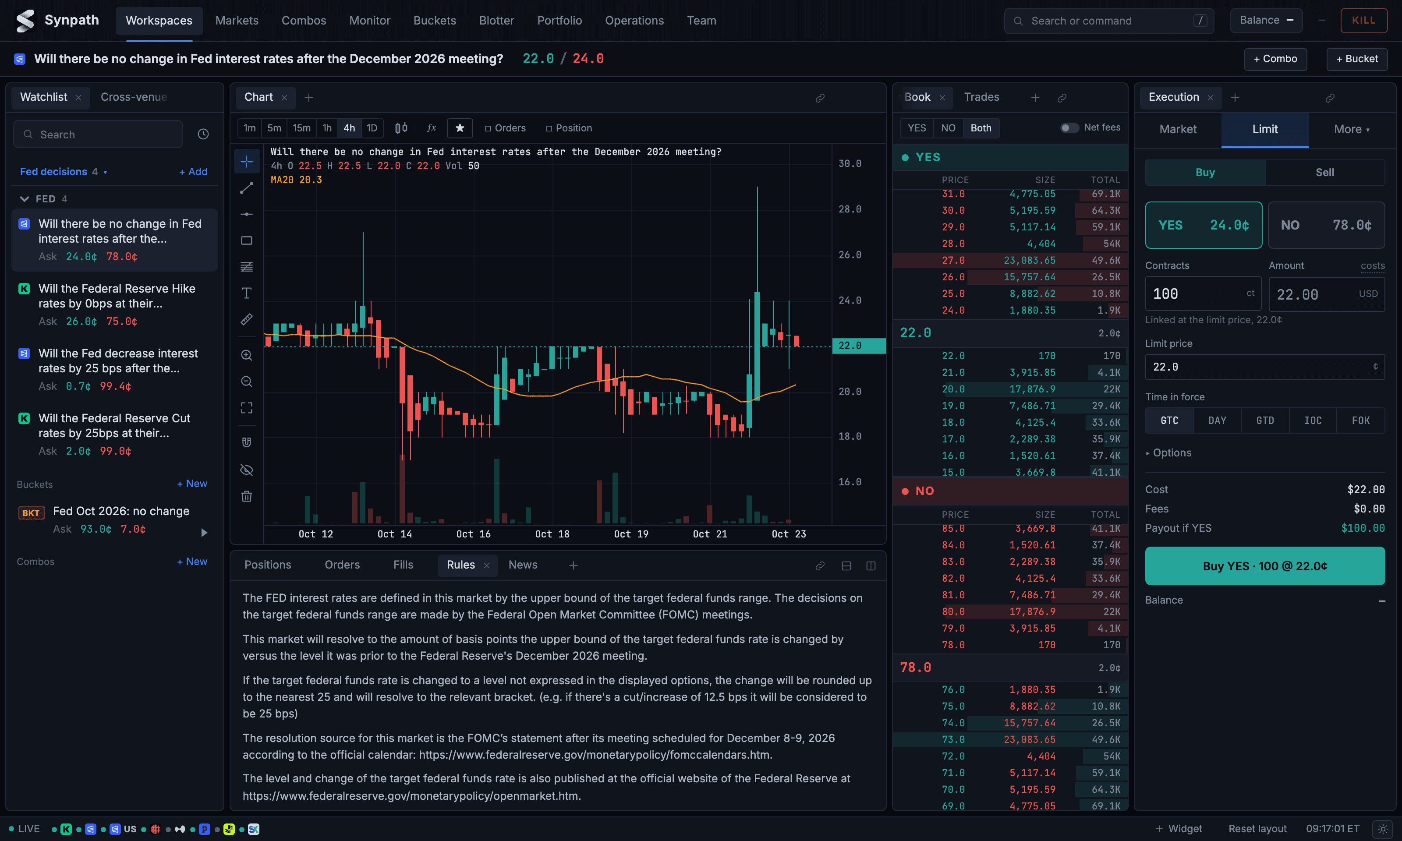Toggle the theme brightness icon

point(1383,829)
